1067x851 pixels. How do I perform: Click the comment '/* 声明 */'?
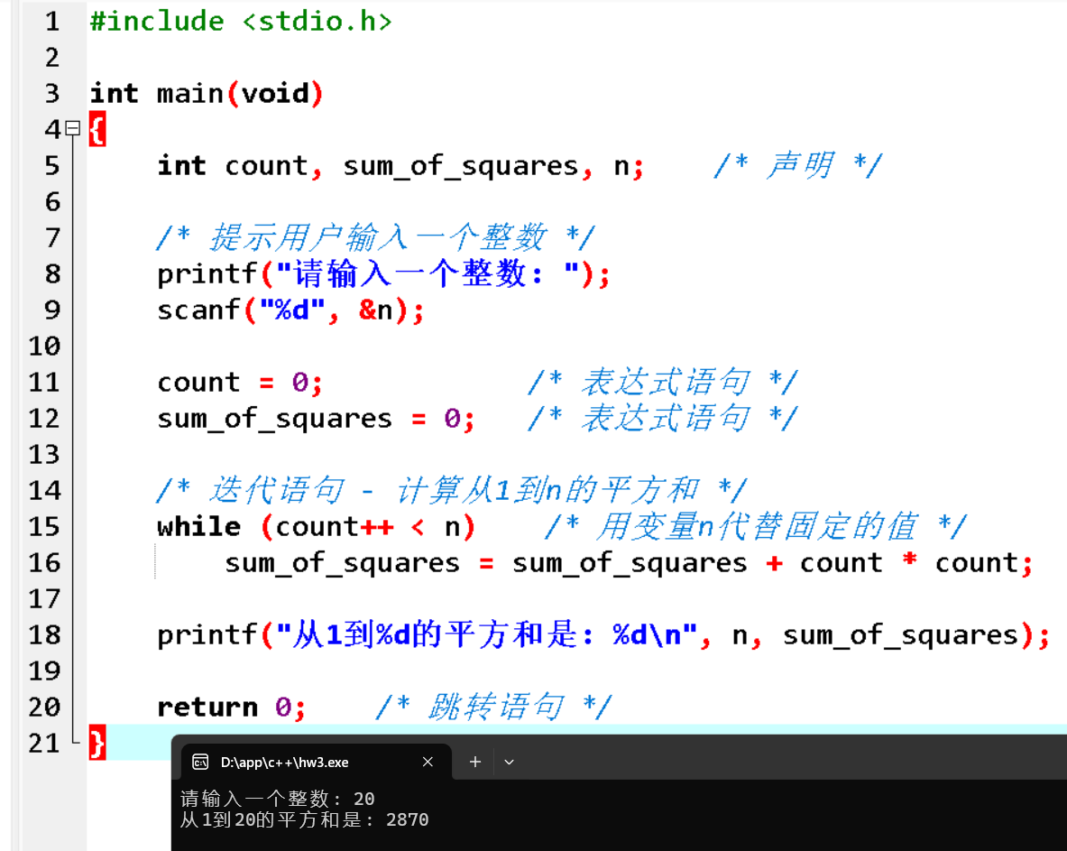[x=797, y=165]
